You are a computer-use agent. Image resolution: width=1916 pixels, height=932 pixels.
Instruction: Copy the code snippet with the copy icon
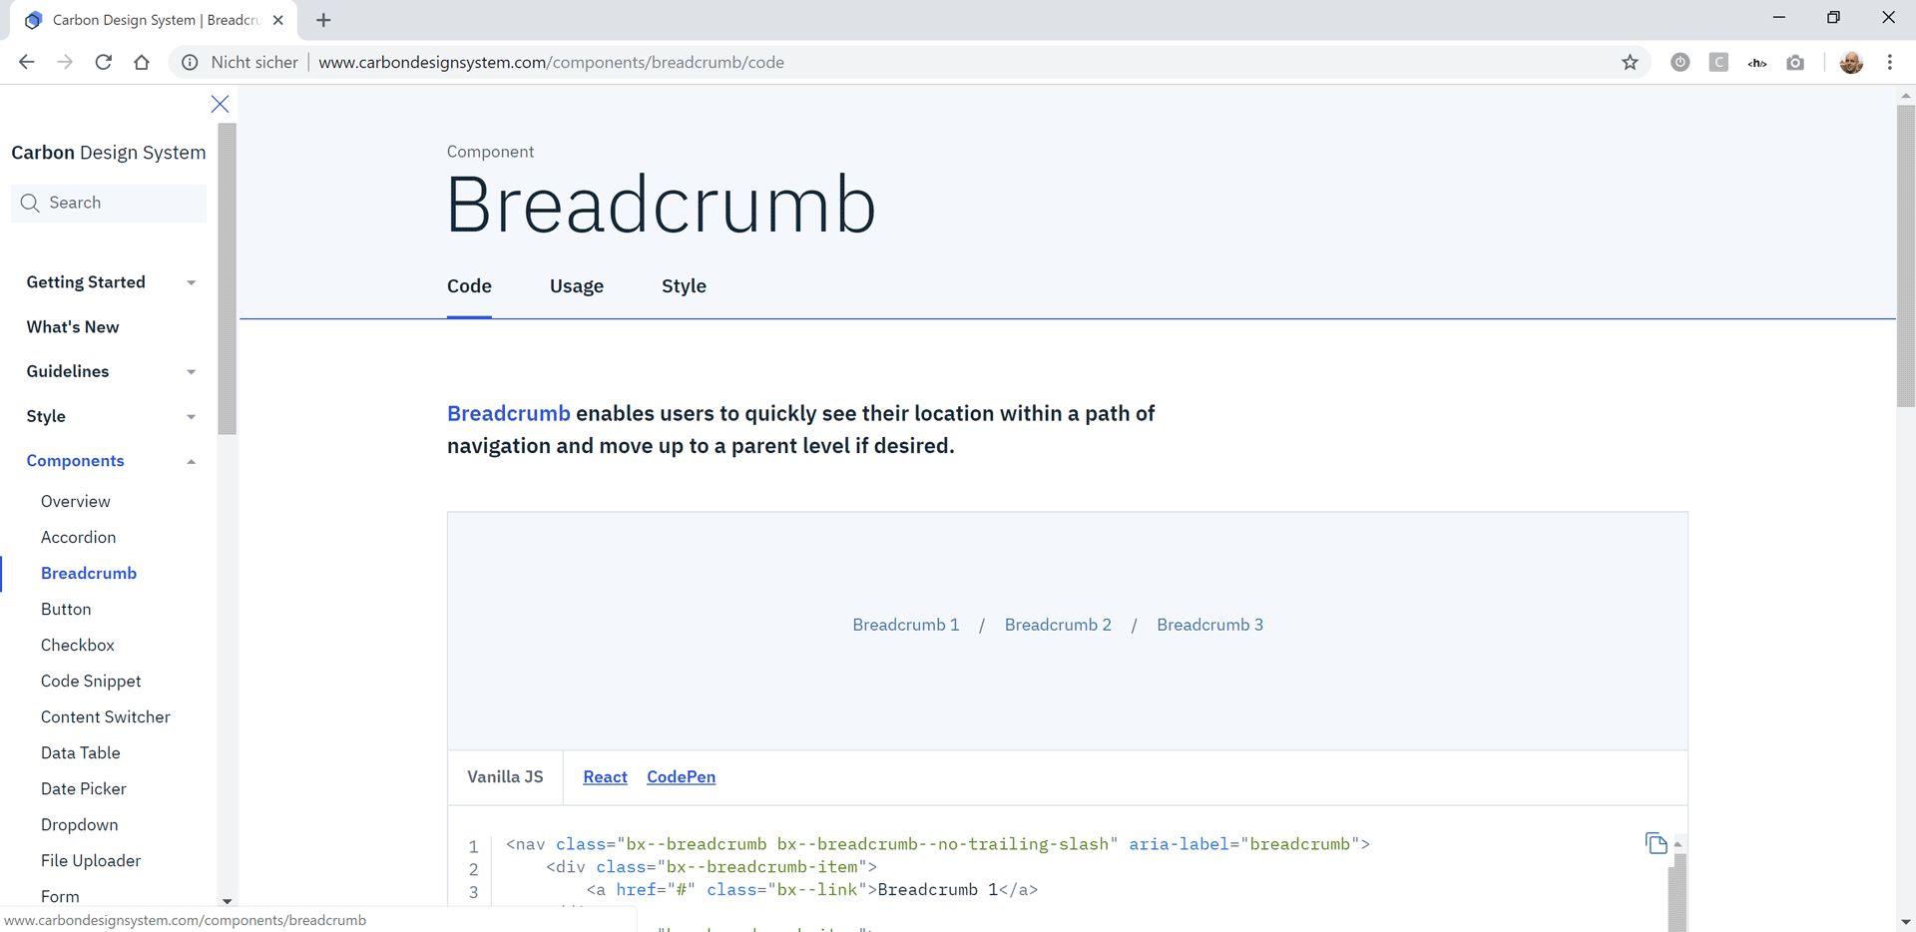coord(1656,843)
